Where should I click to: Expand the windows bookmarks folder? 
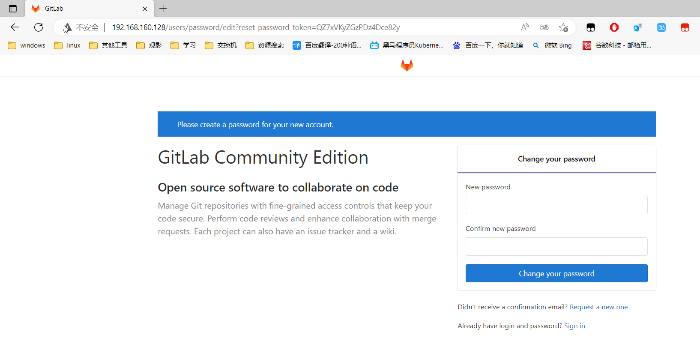(x=27, y=45)
